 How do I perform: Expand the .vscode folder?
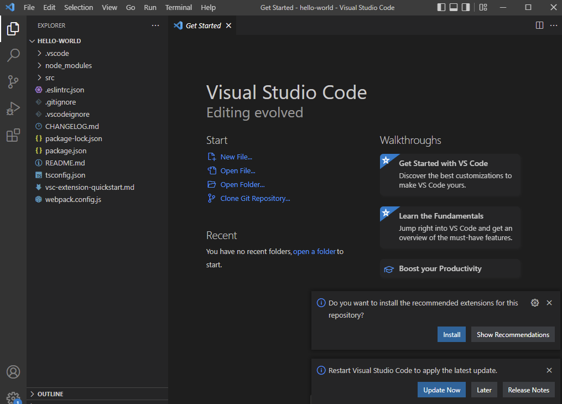(x=39, y=53)
